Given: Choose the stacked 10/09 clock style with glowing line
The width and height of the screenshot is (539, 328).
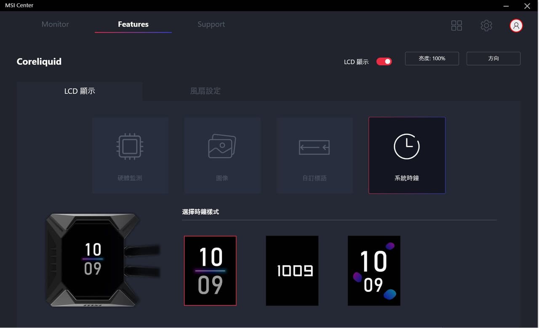Looking at the screenshot, I should coord(210,271).
